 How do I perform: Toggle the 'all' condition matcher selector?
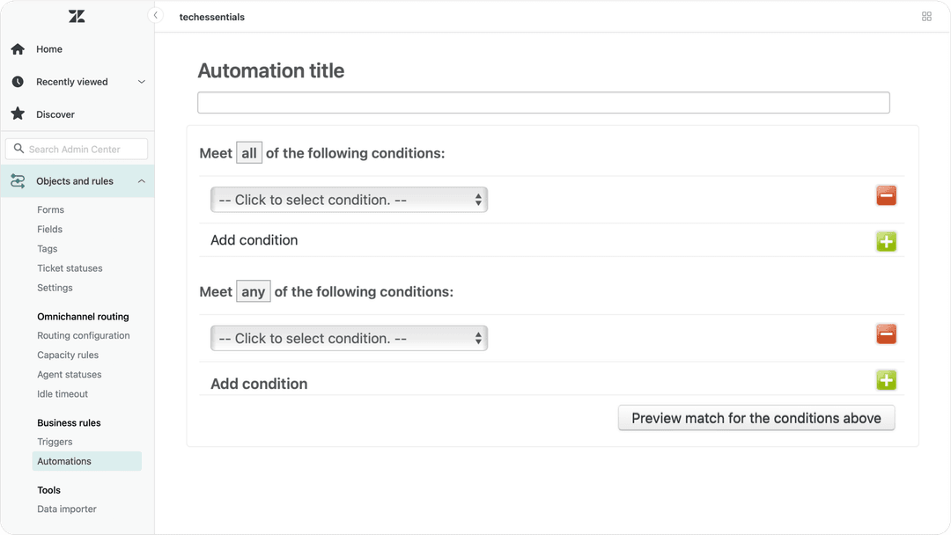tap(249, 152)
